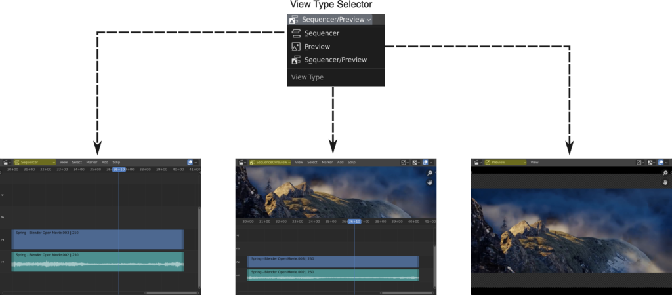Open display mode dropdown in right Preview header
The width and height of the screenshot is (672, 295).
click(640, 163)
